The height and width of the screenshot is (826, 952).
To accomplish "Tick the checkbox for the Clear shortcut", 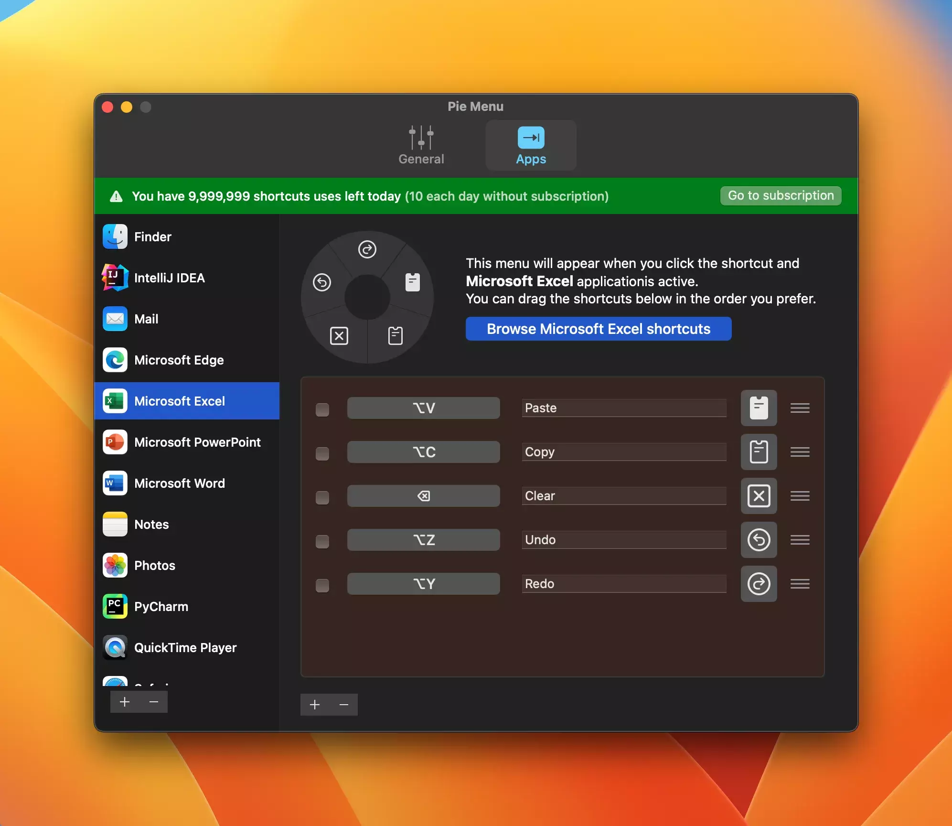I will (322, 497).
